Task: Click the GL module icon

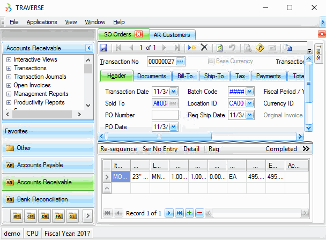Action: (x=72, y=216)
